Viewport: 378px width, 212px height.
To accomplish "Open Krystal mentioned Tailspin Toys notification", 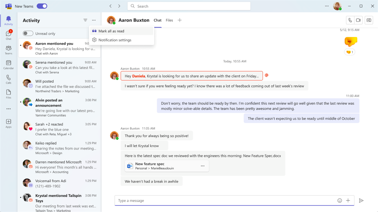I will pos(59,202).
